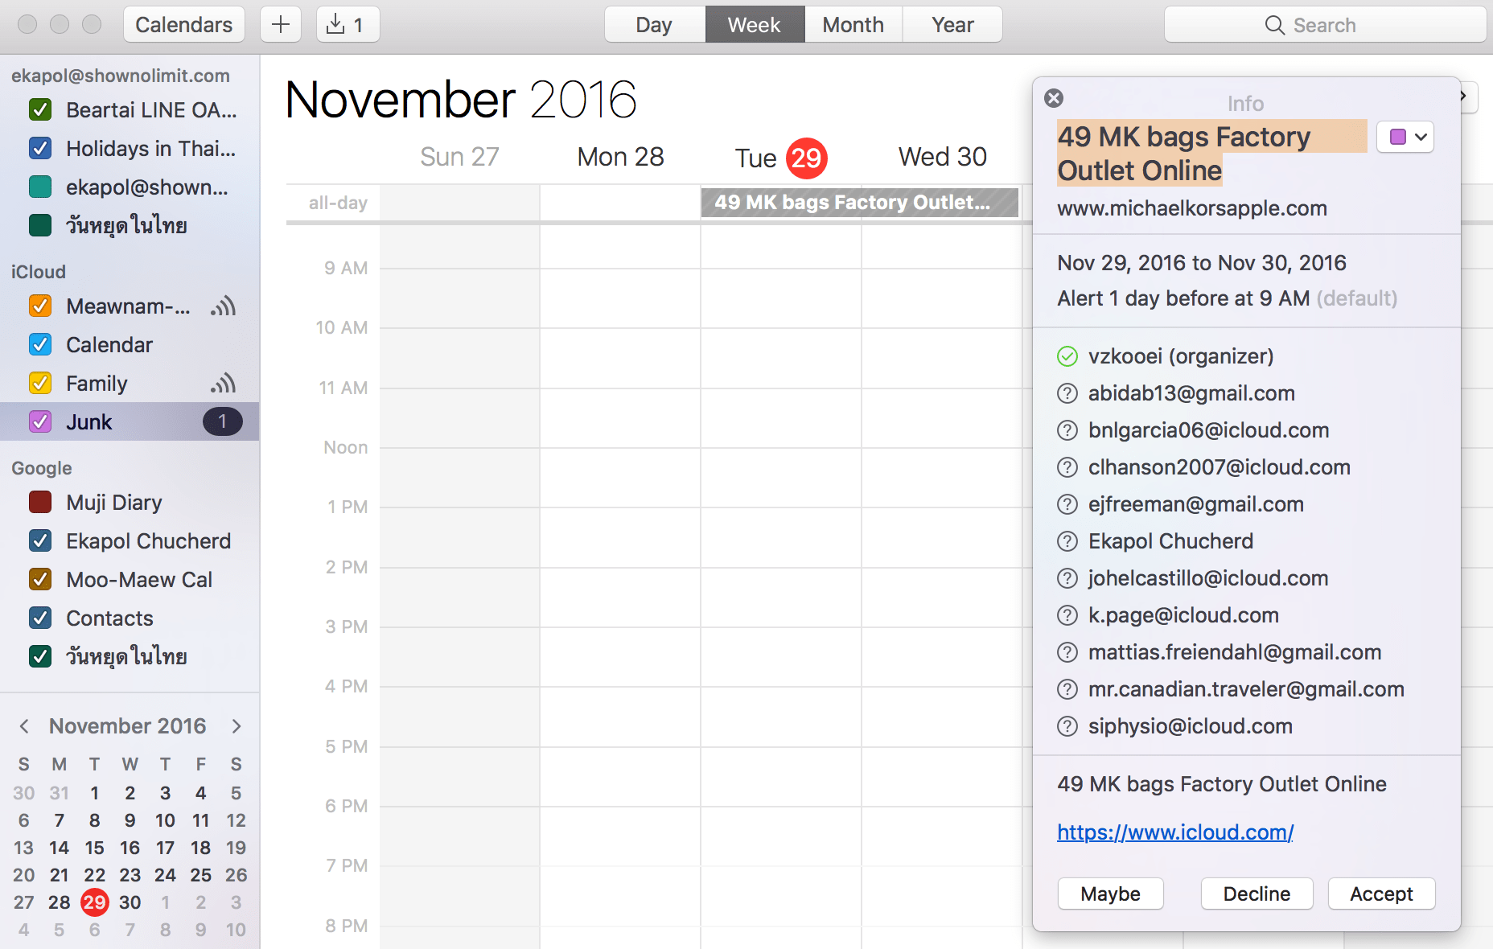Switch to Day view
1493x949 pixels.
tap(654, 24)
